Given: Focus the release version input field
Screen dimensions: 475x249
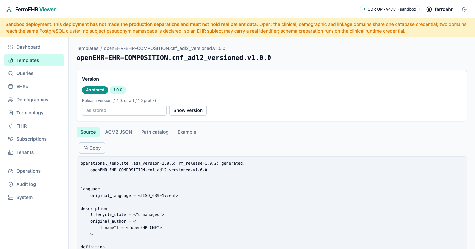Looking at the screenshot, I should click(124, 110).
